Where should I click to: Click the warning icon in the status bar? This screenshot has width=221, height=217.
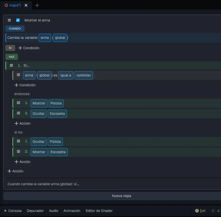(x=197, y=211)
